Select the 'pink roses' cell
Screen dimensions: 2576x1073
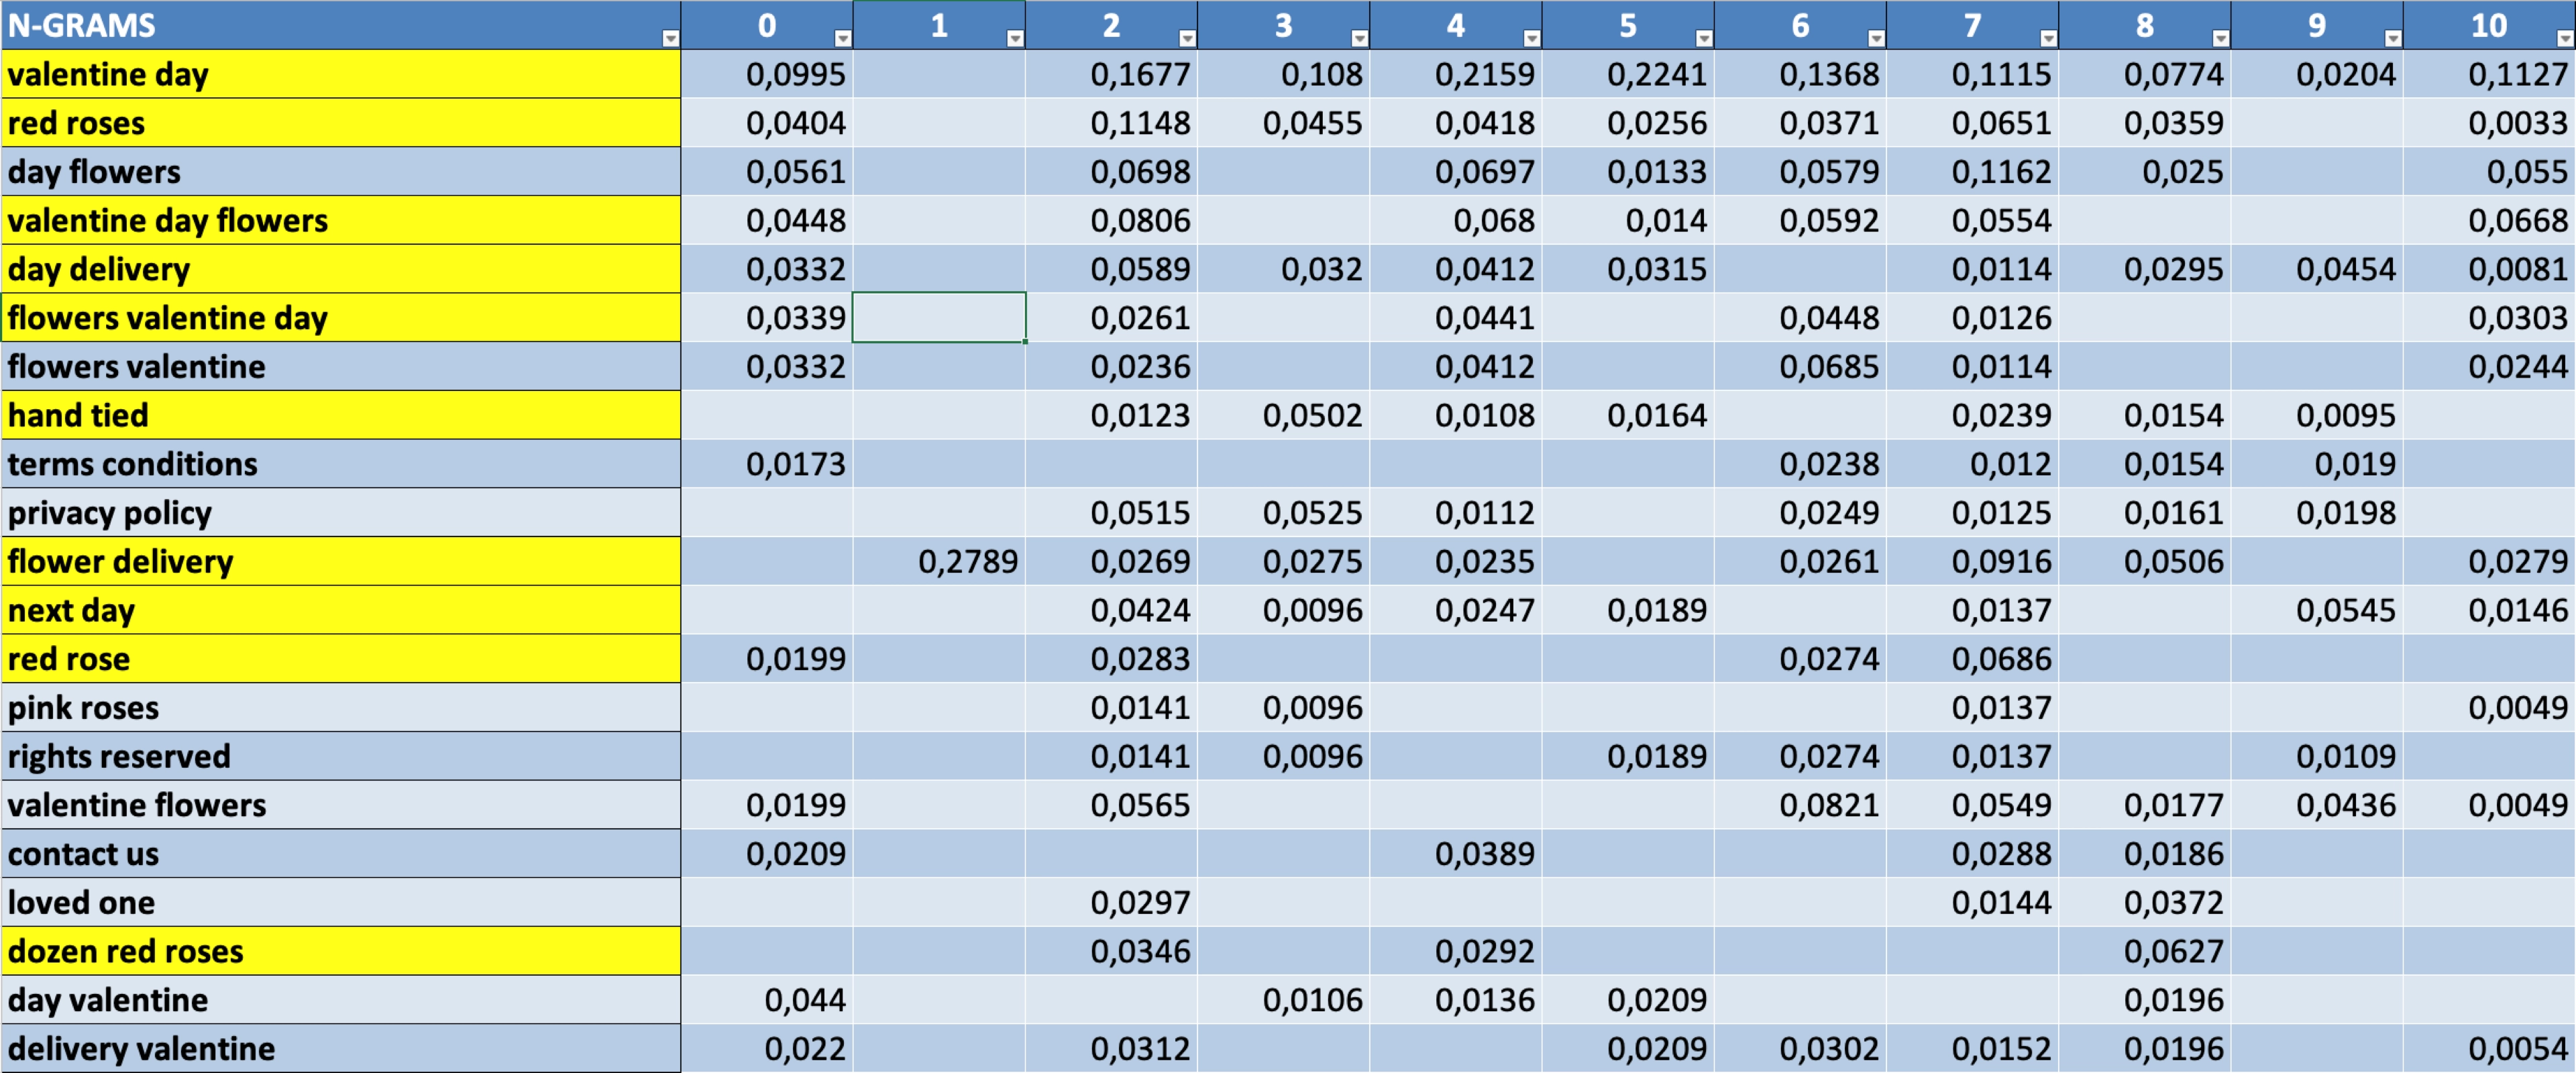point(341,708)
